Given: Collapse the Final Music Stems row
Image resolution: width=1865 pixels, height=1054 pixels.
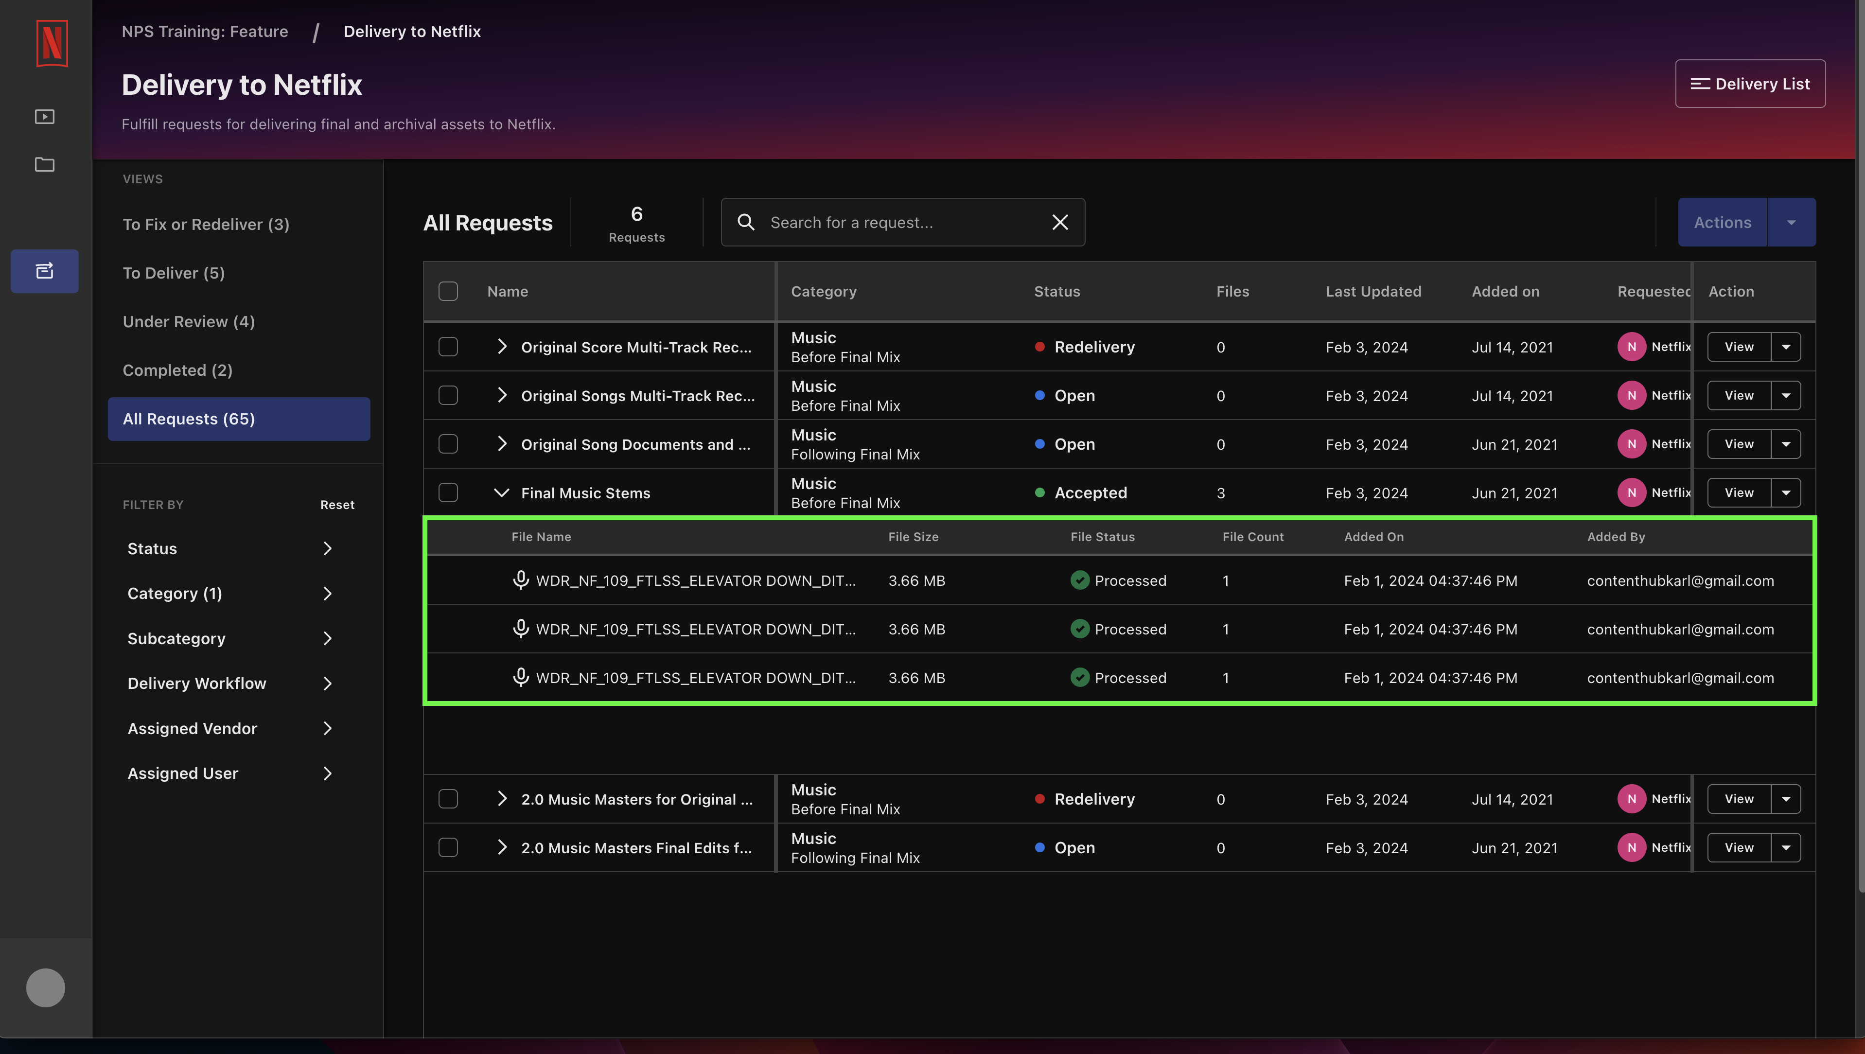Looking at the screenshot, I should (x=502, y=493).
